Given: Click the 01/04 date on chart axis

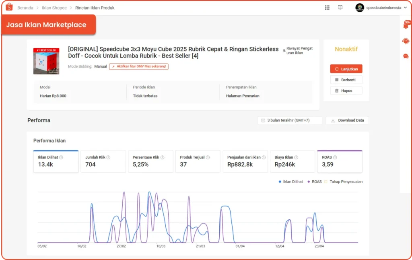Looking at the screenshot, I should [240, 246].
